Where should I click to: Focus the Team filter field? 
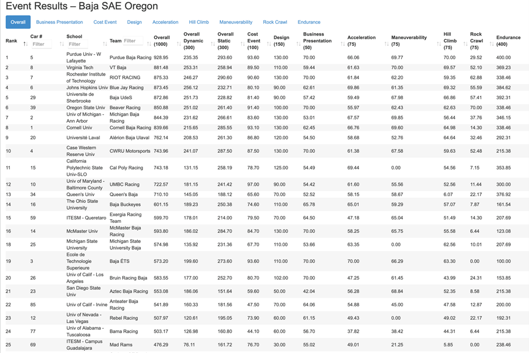pos(133,41)
